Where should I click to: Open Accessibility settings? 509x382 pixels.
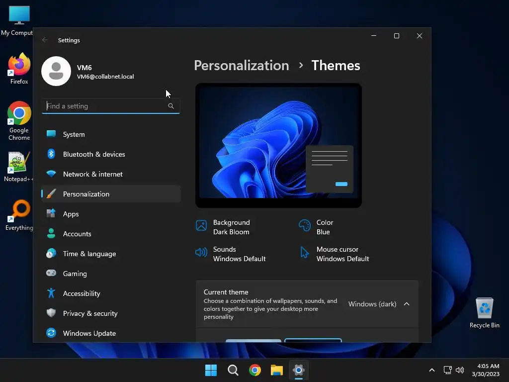pos(111,293)
